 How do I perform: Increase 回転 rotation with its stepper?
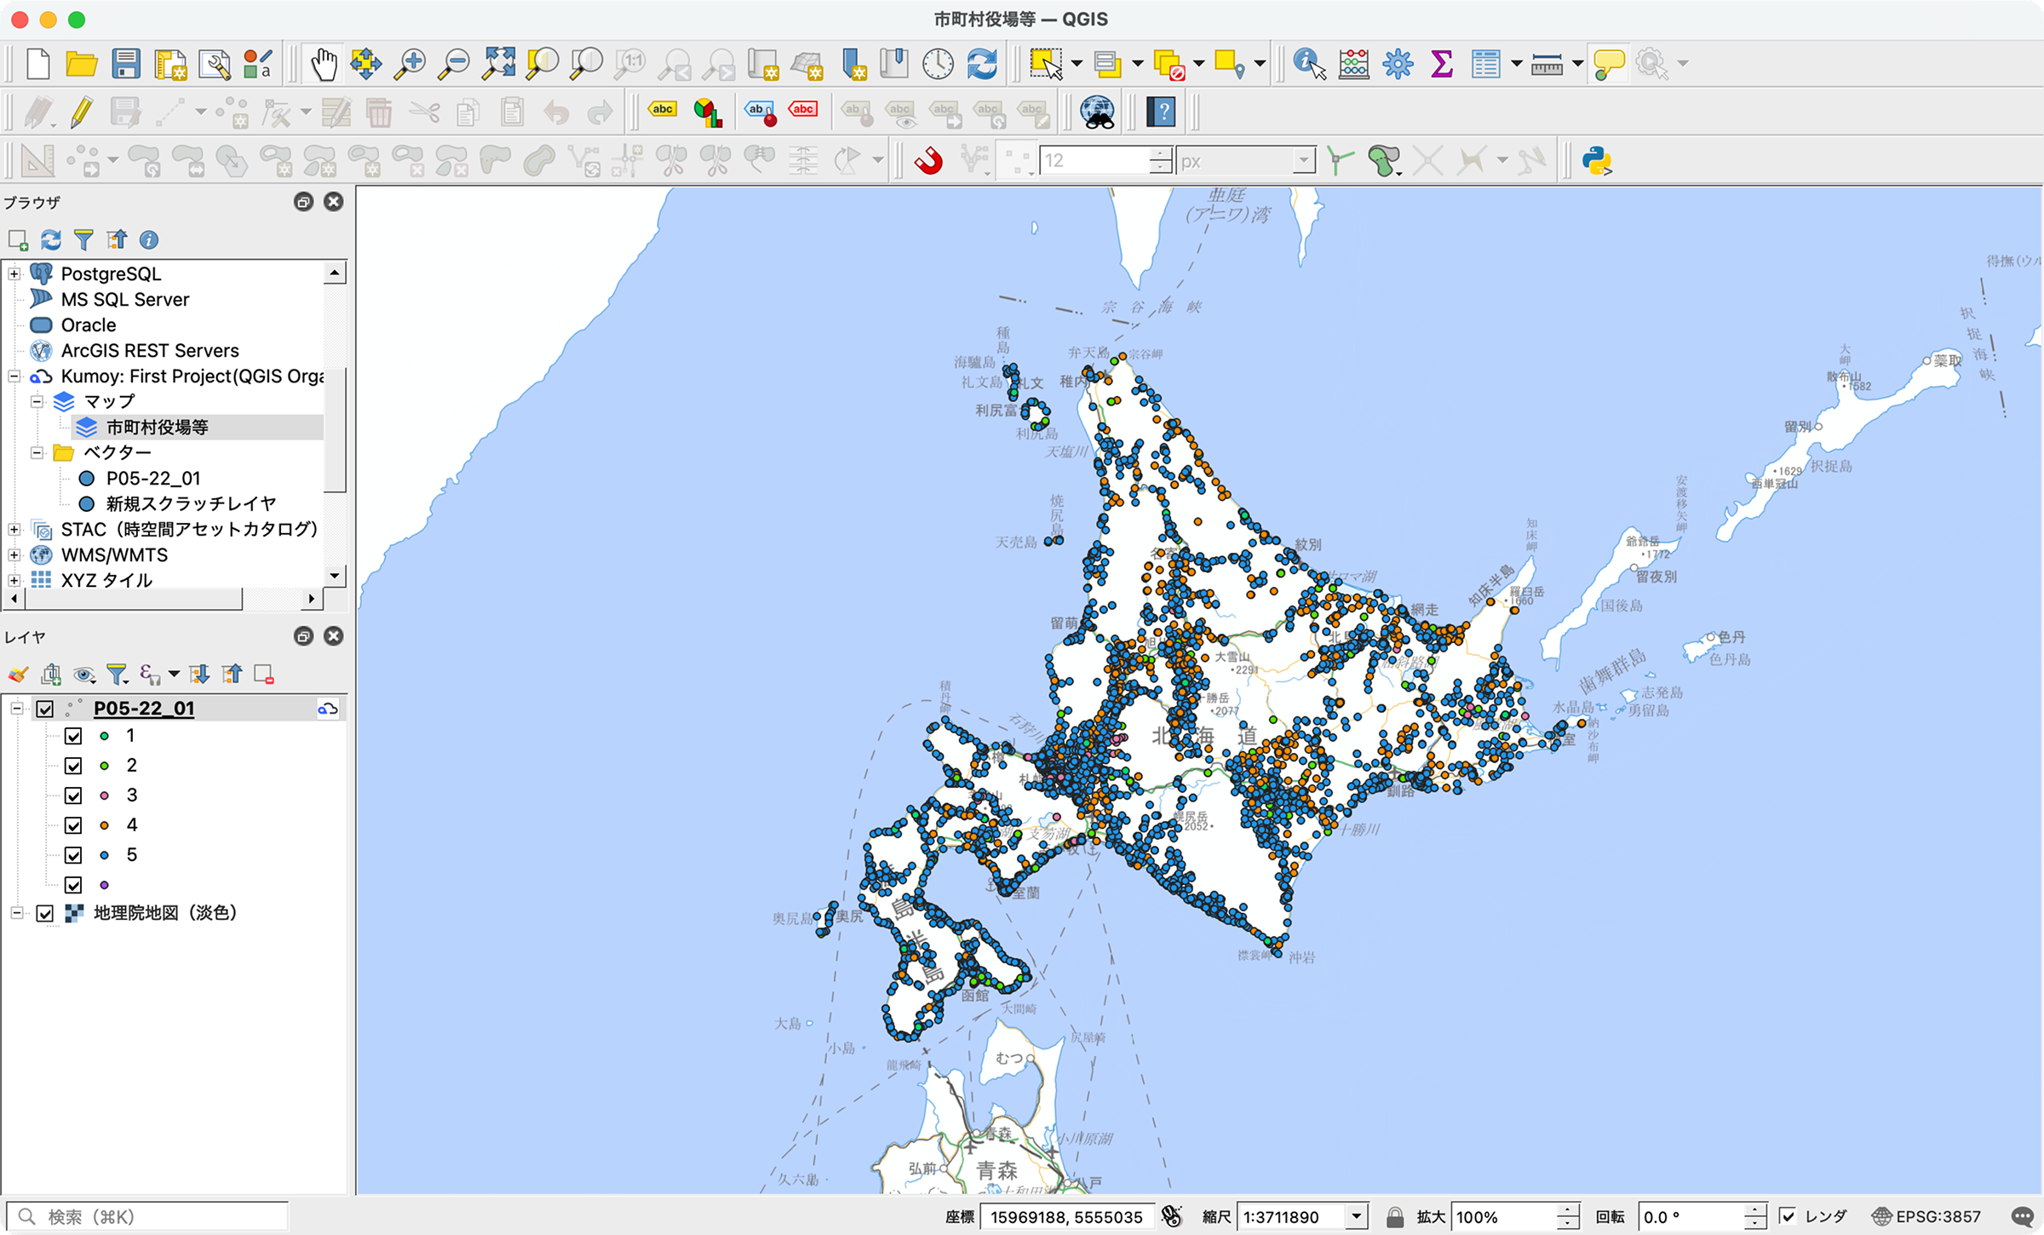(1754, 1210)
